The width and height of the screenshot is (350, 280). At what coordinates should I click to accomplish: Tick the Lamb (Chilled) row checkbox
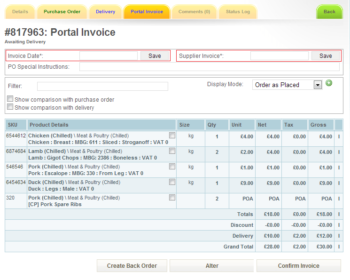coord(172,151)
